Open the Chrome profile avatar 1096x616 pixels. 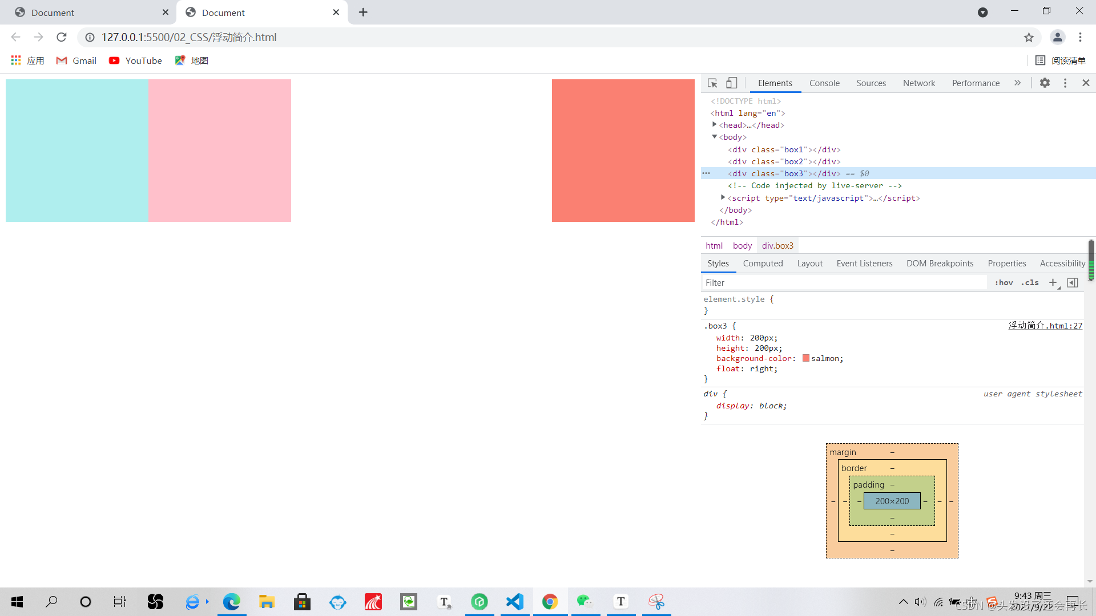(1057, 37)
